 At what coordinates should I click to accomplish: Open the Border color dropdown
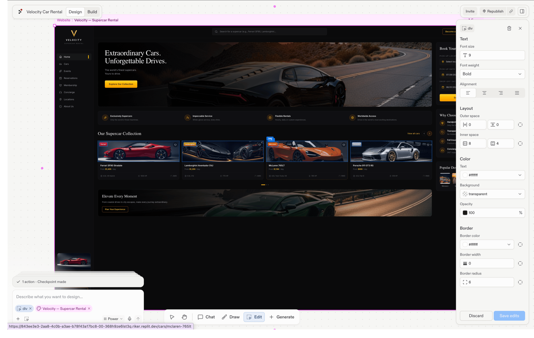click(x=487, y=245)
